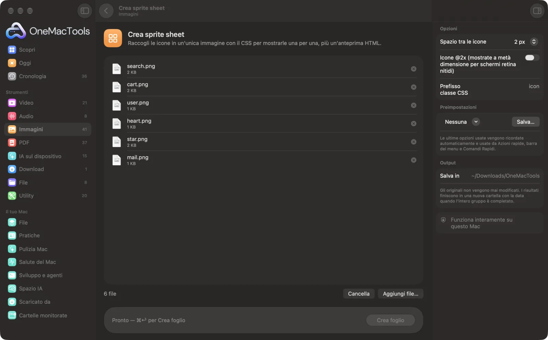Viewport: 548px width, 340px height.
Task: Open Pratiche icon under Il tuo Mac
Action: 12,235
